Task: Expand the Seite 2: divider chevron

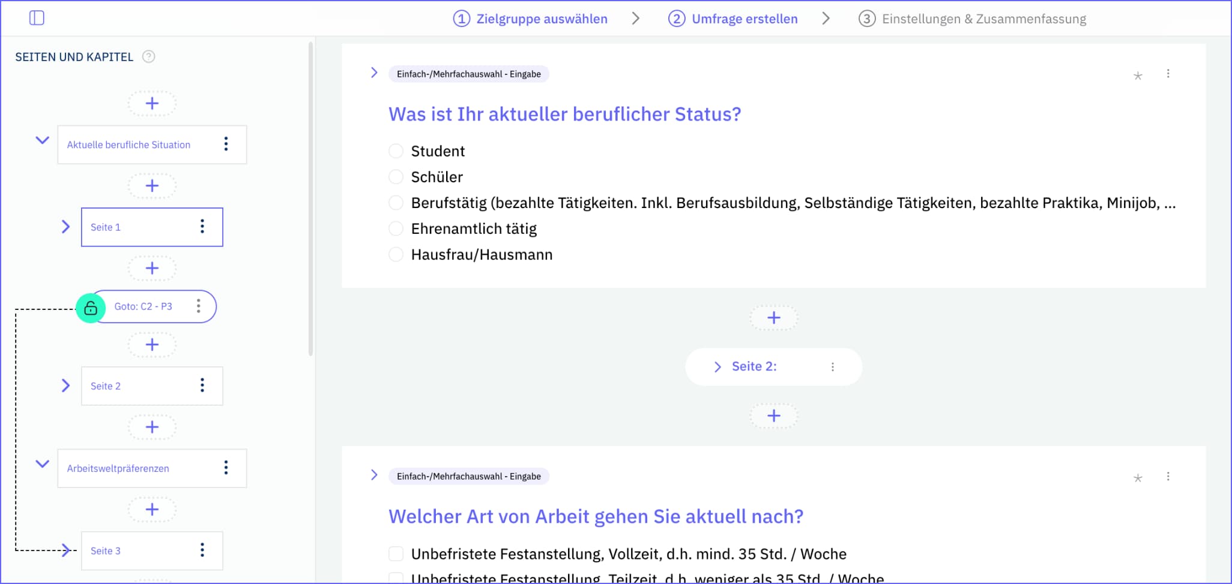Action: pos(717,367)
